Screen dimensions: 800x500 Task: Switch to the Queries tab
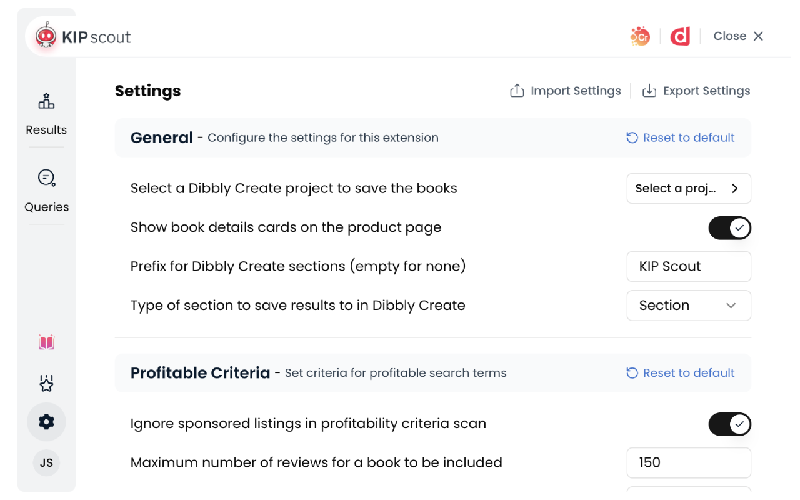coord(46,191)
